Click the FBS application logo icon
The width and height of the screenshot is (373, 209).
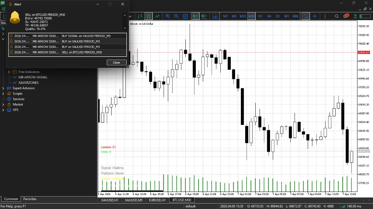(3, 3)
